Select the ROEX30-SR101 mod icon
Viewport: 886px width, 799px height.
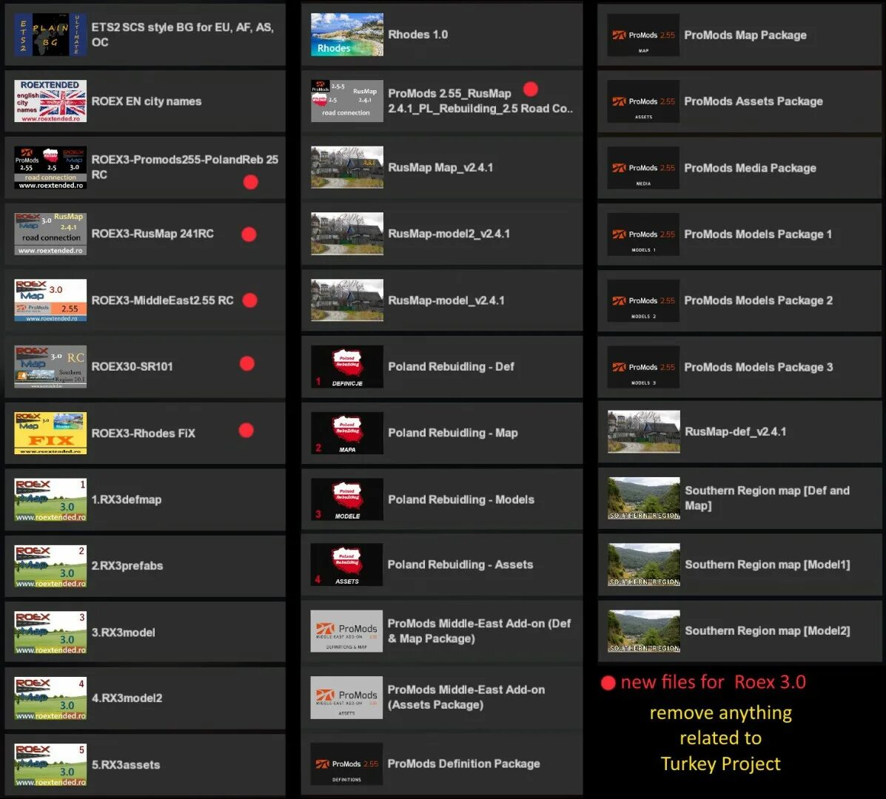click(x=50, y=366)
